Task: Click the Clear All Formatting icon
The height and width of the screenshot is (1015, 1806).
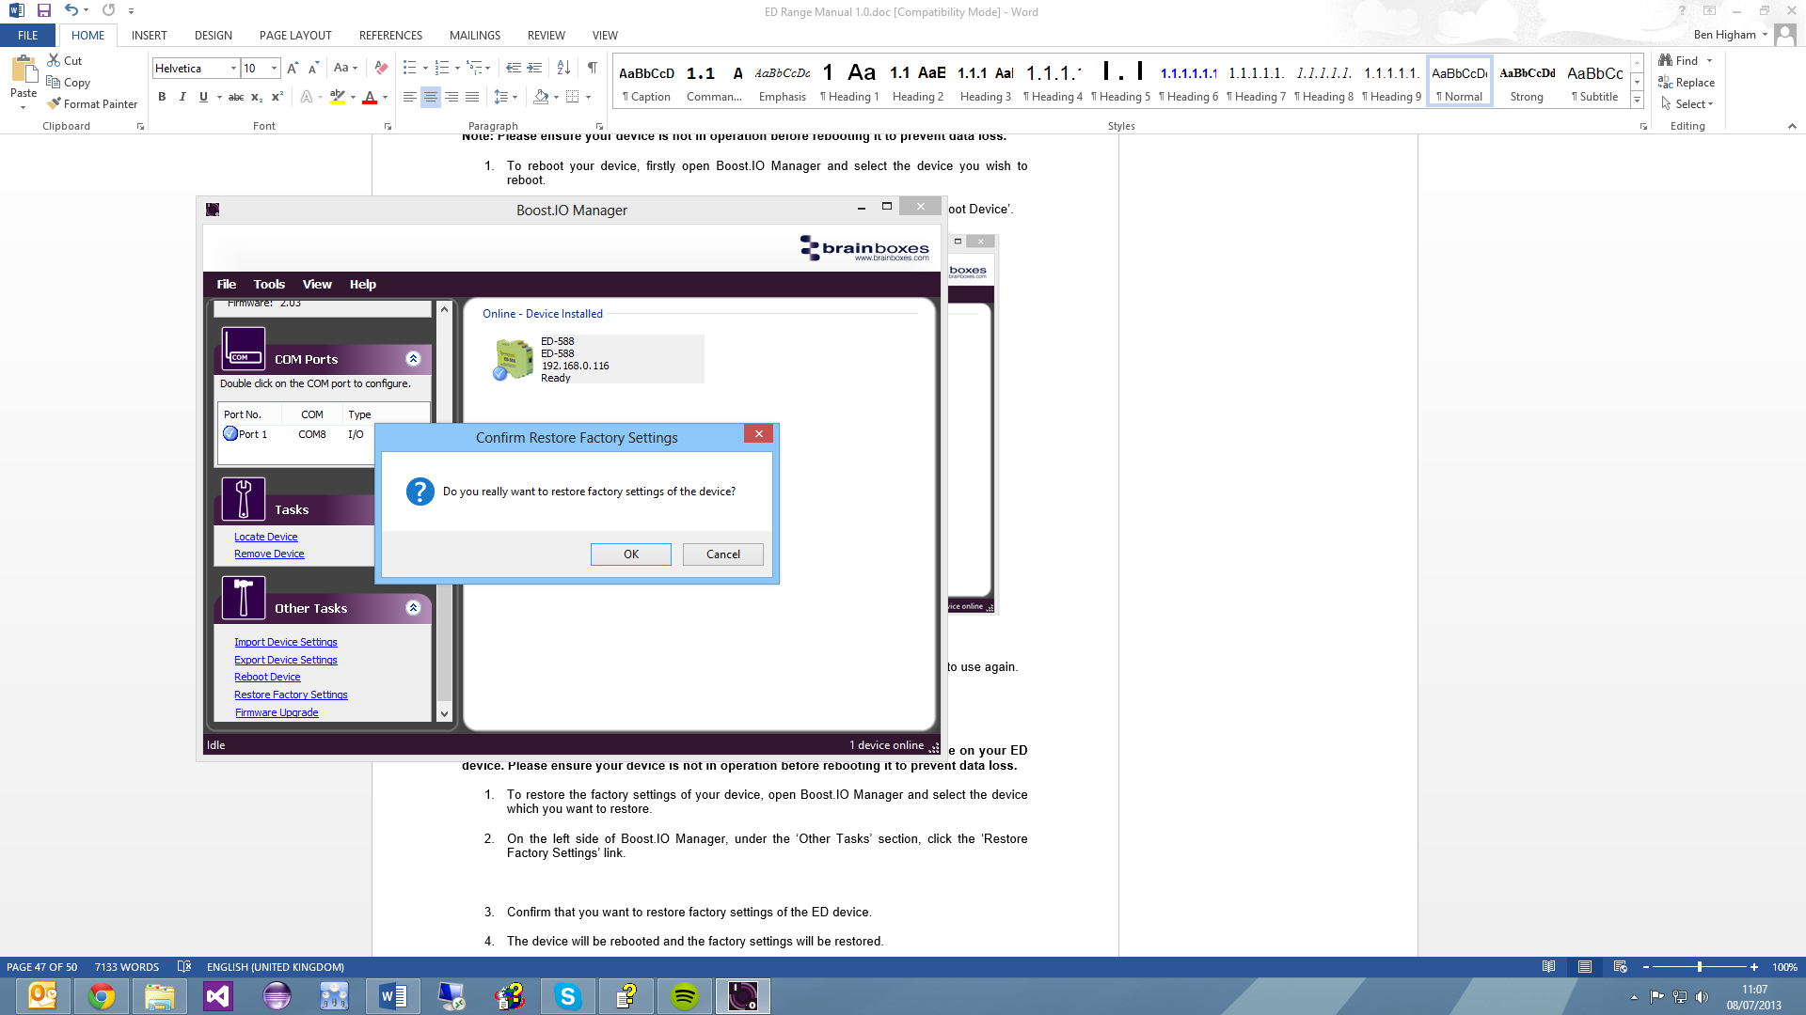Action: click(x=380, y=68)
